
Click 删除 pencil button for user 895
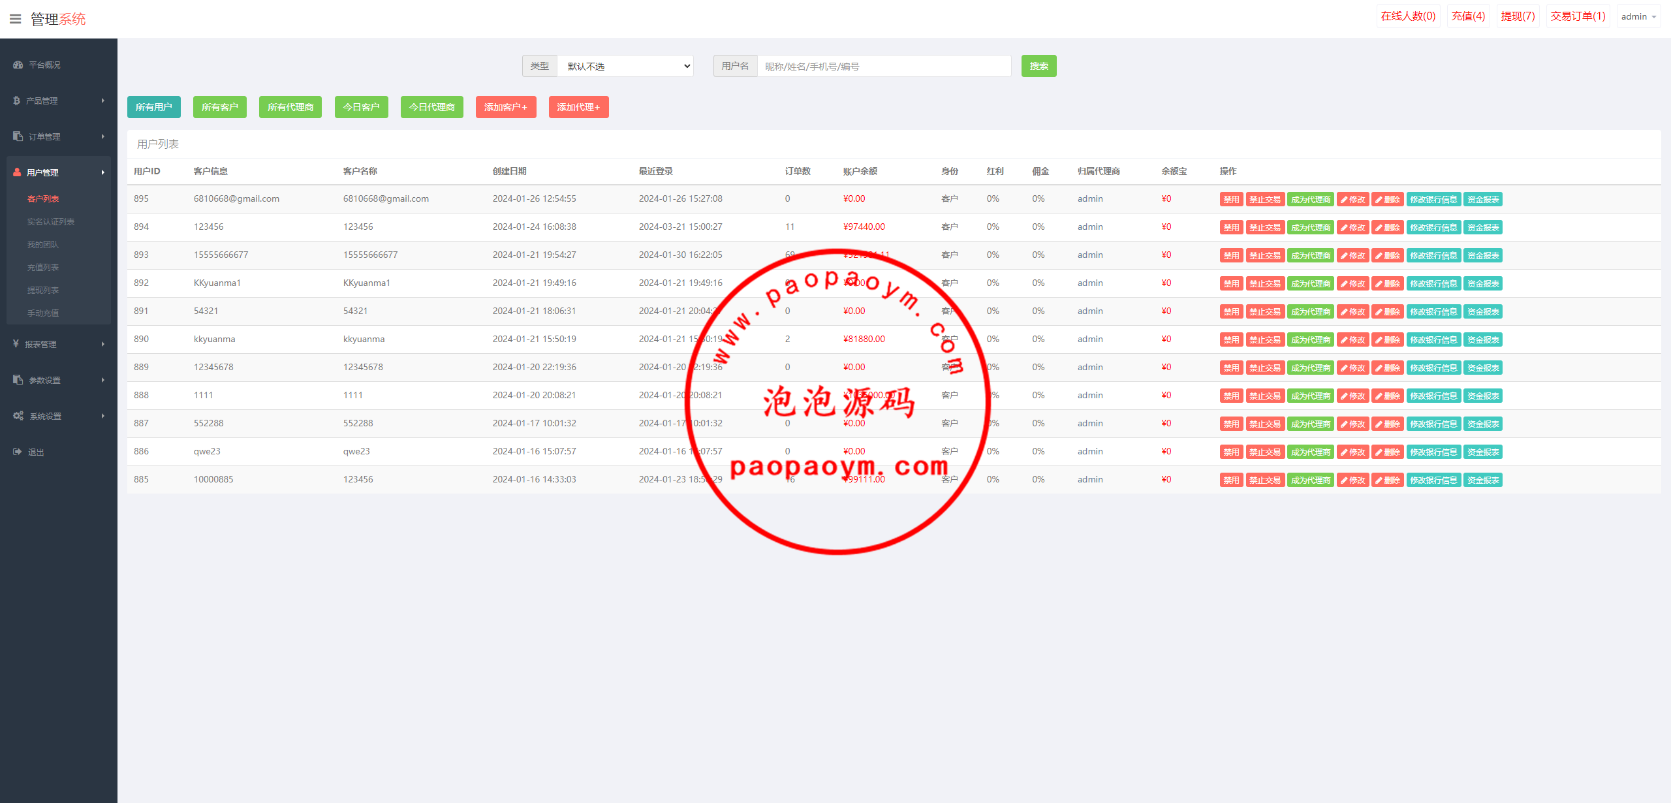pyautogui.click(x=1388, y=199)
